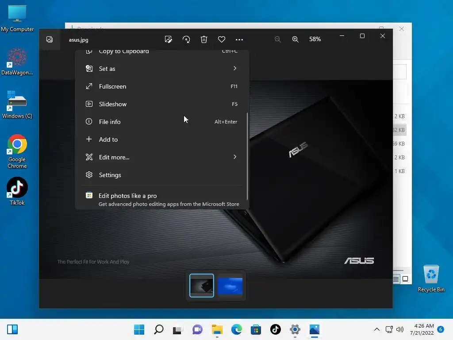Add photo to favorites with heart icon
Image resolution: width=453 pixels, height=340 pixels.
coord(222,39)
